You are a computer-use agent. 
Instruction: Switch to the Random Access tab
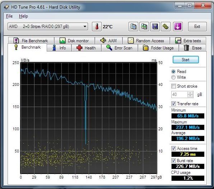pyautogui.click(x=146, y=40)
